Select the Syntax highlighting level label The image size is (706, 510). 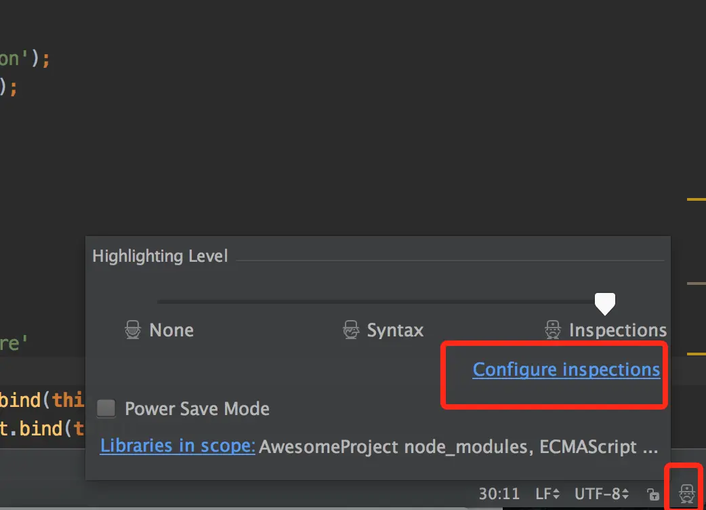pyautogui.click(x=395, y=330)
